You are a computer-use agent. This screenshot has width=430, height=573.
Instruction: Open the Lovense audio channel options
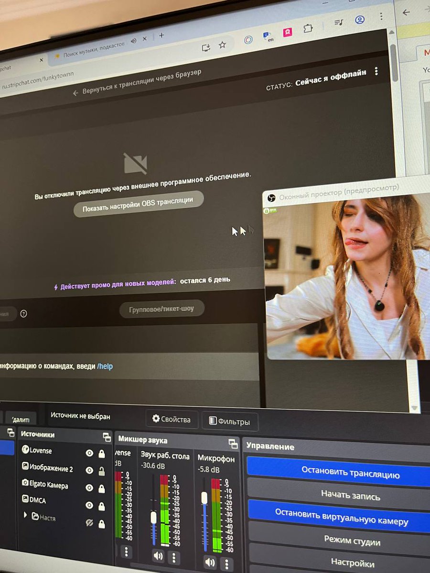click(x=126, y=552)
